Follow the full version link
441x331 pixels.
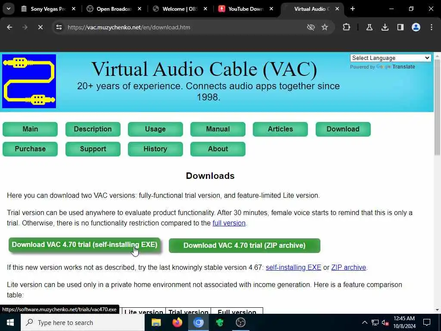(229, 223)
